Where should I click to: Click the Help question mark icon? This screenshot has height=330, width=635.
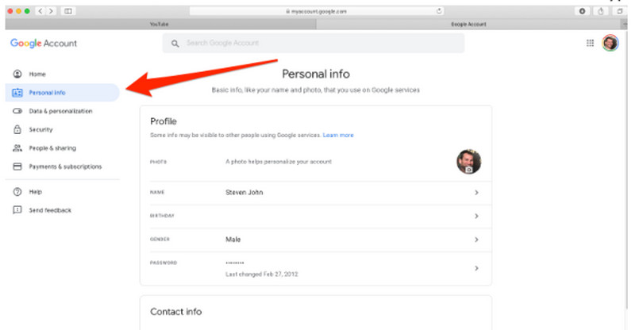point(17,192)
